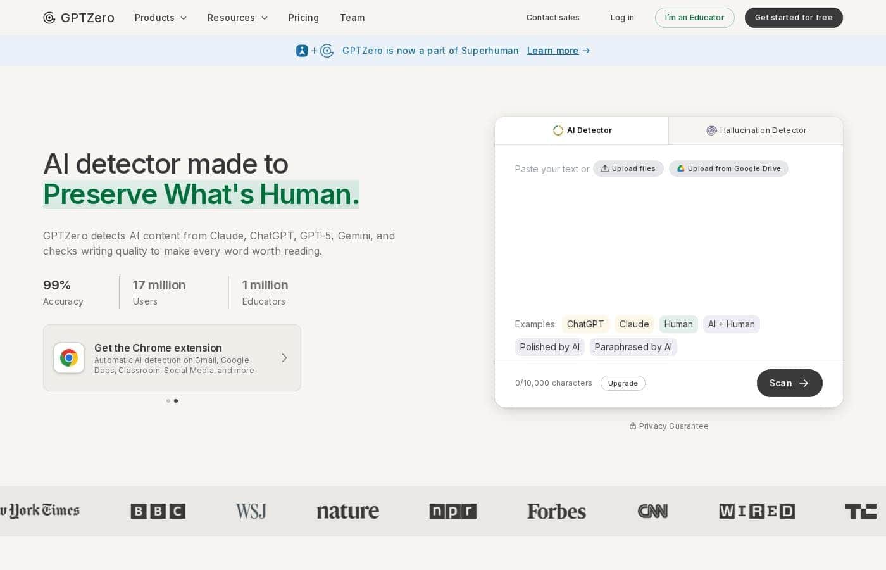Switch to the AI Detector tab
Image resolution: width=886 pixels, height=570 pixels.
click(x=582, y=130)
